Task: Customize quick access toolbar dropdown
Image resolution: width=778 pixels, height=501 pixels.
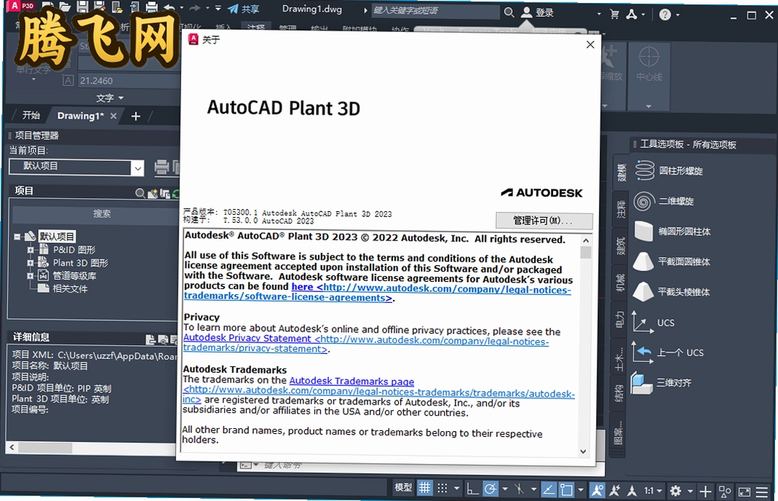Action: tap(218, 9)
